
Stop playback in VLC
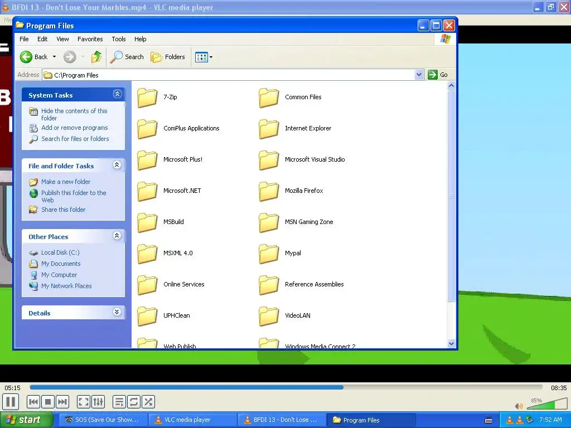[x=48, y=402]
